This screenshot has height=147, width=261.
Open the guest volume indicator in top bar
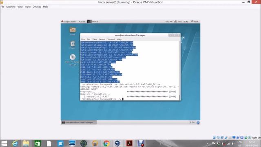point(171,22)
